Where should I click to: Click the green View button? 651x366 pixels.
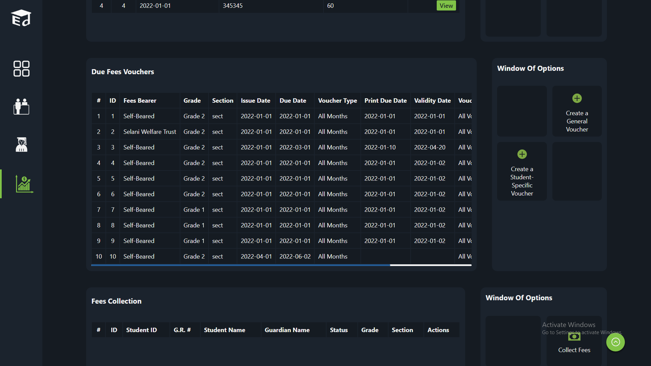pos(446,6)
